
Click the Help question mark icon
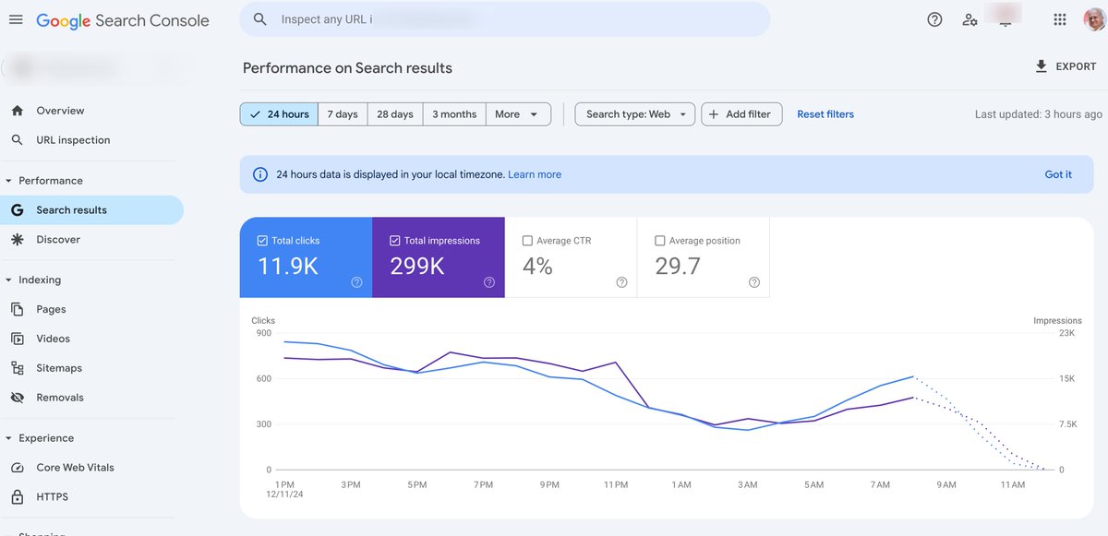click(x=933, y=18)
